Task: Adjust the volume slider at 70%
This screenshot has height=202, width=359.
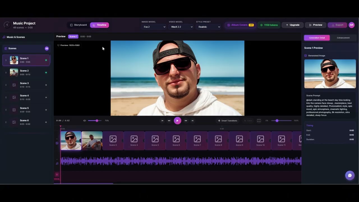Action: (x=95, y=121)
